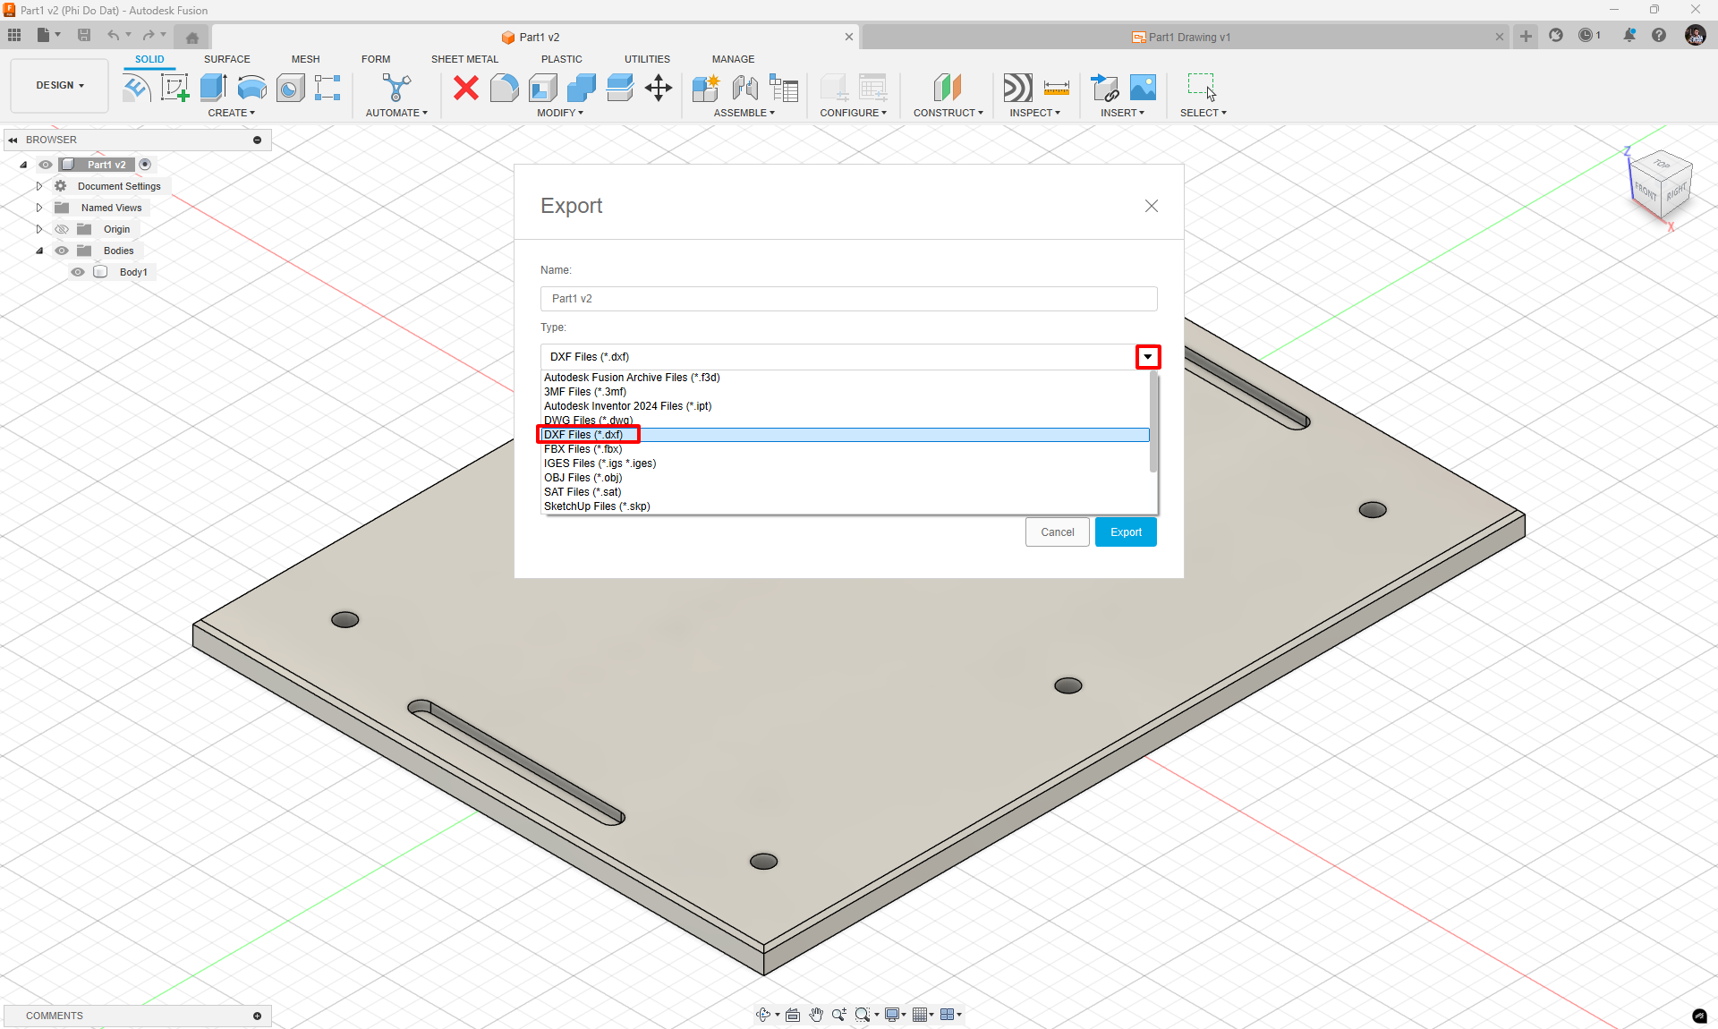Select the Joint tool icon
Screen dimensions: 1718x1029
click(x=744, y=88)
